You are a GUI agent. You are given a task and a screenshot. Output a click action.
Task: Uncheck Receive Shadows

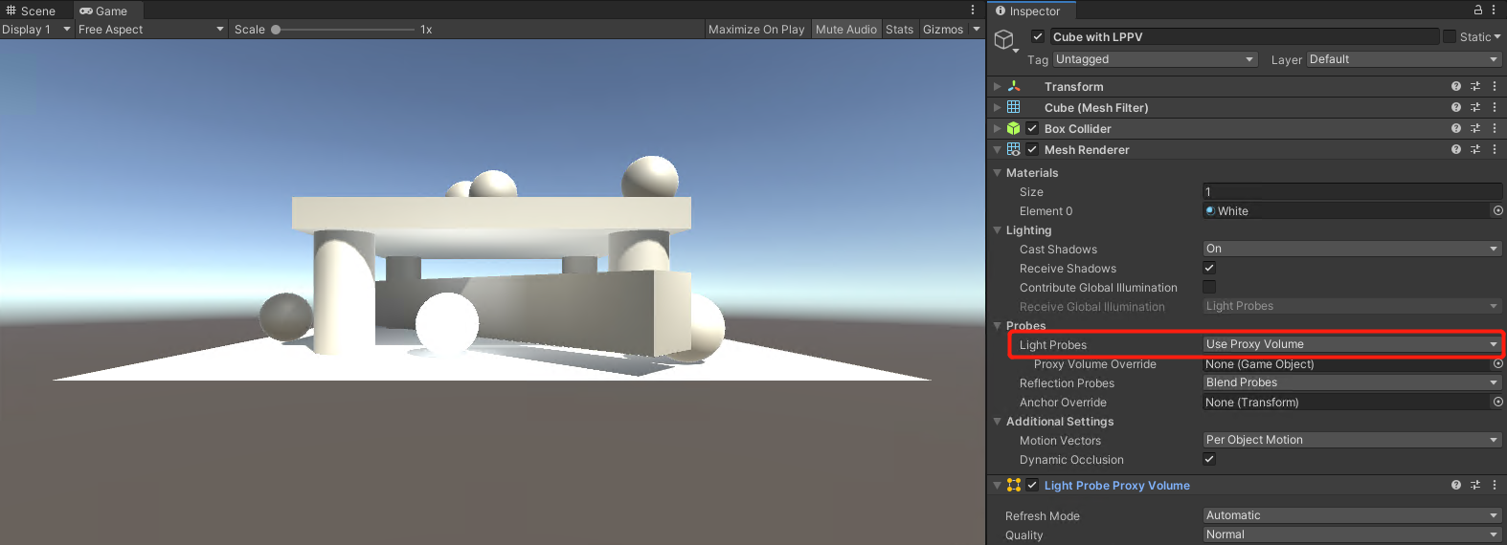[x=1209, y=268]
